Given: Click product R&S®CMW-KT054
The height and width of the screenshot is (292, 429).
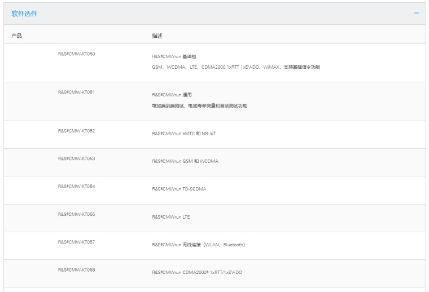Looking at the screenshot, I should point(76,187).
